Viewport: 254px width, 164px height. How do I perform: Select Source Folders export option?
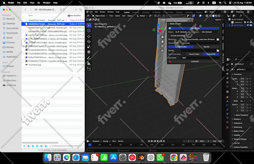[x=181, y=47]
